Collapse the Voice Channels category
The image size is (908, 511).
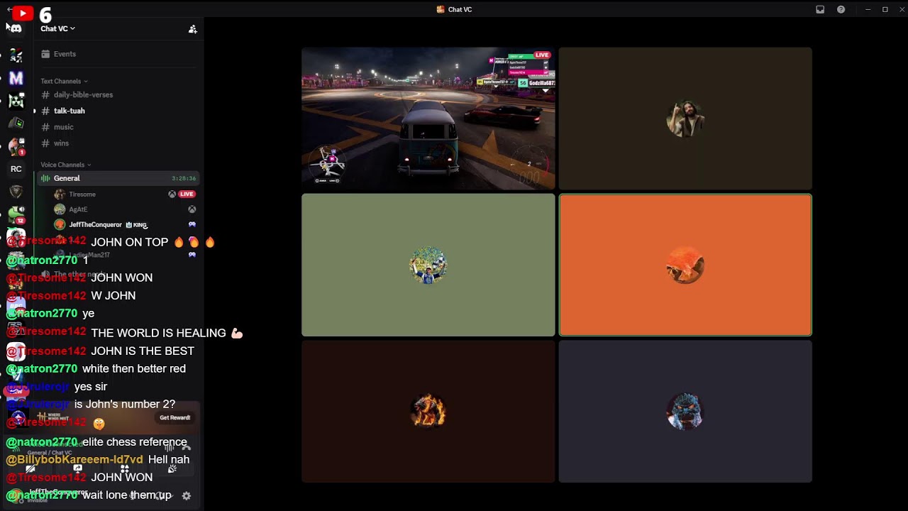[x=65, y=165]
